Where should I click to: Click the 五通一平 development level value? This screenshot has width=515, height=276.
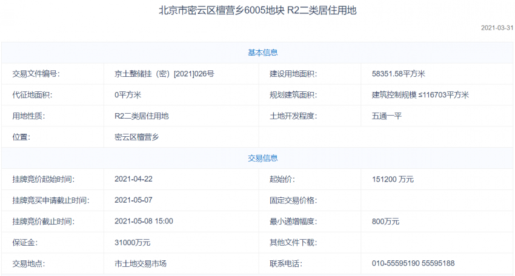(x=387, y=116)
